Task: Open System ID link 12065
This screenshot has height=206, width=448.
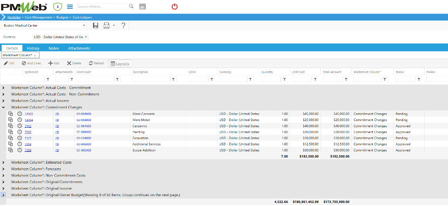Action: tap(29, 114)
